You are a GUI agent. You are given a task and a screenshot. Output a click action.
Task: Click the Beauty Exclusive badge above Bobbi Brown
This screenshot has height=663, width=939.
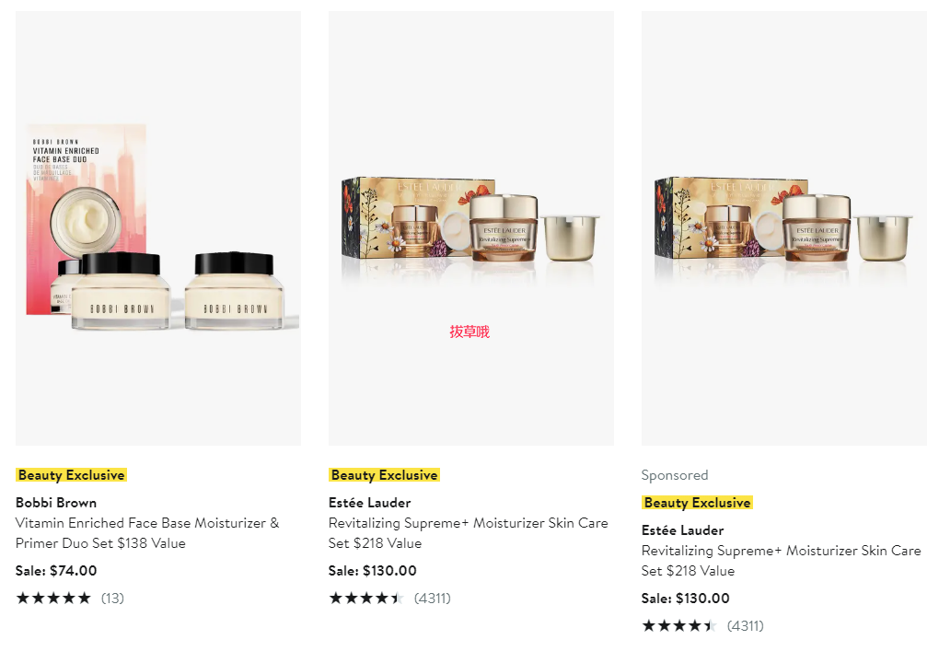pos(71,475)
